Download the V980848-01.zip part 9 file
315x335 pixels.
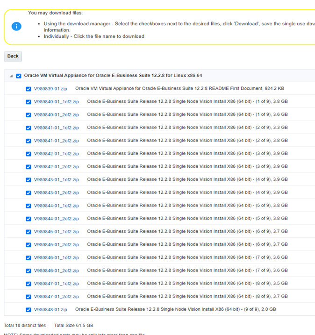[50, 309]
